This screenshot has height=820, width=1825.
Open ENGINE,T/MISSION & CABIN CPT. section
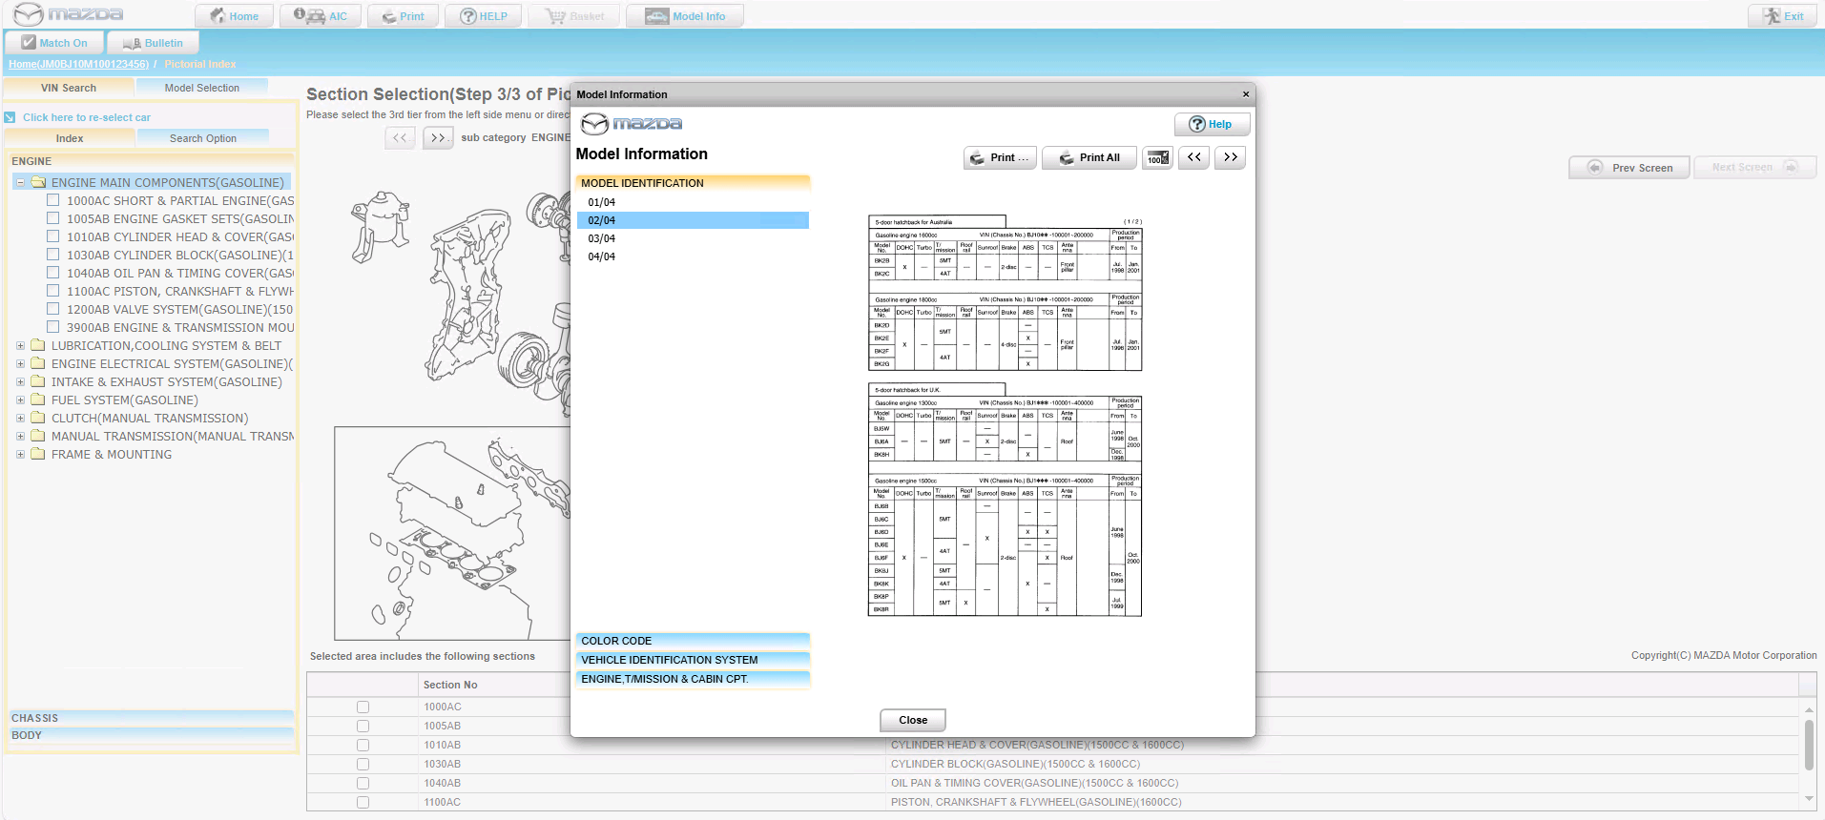point(693,679)
